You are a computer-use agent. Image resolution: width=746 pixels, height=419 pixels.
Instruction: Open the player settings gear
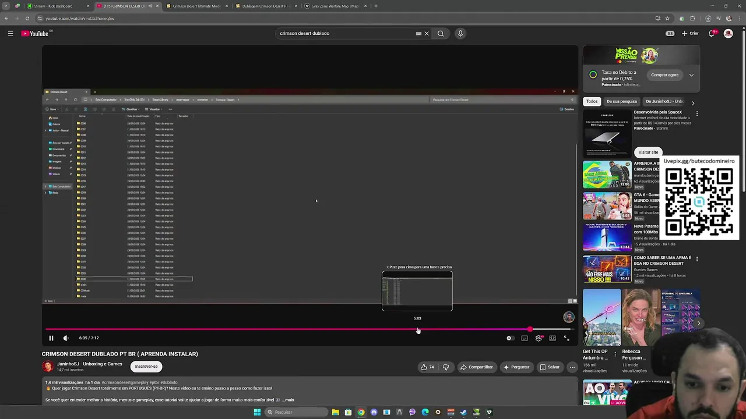(539, 338)
